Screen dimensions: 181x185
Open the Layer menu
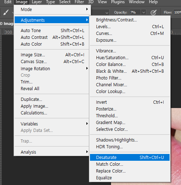coord(37,2)
